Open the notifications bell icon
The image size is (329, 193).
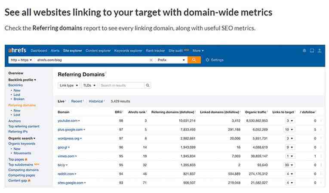tap(304, 51)
